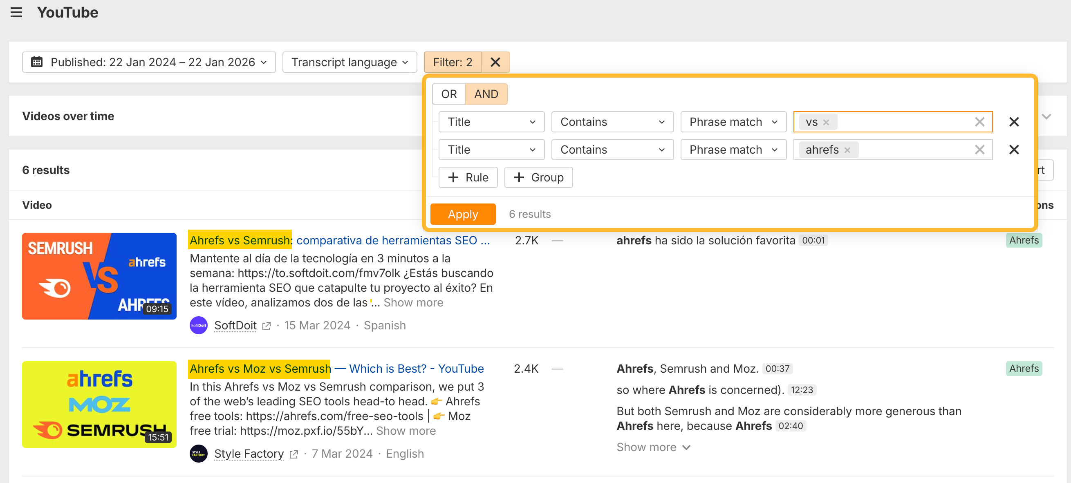Click Ahrefs tag on SoftDoit video row
1071x483 pixels.
pyautogui.click(x=1024, y=240)
